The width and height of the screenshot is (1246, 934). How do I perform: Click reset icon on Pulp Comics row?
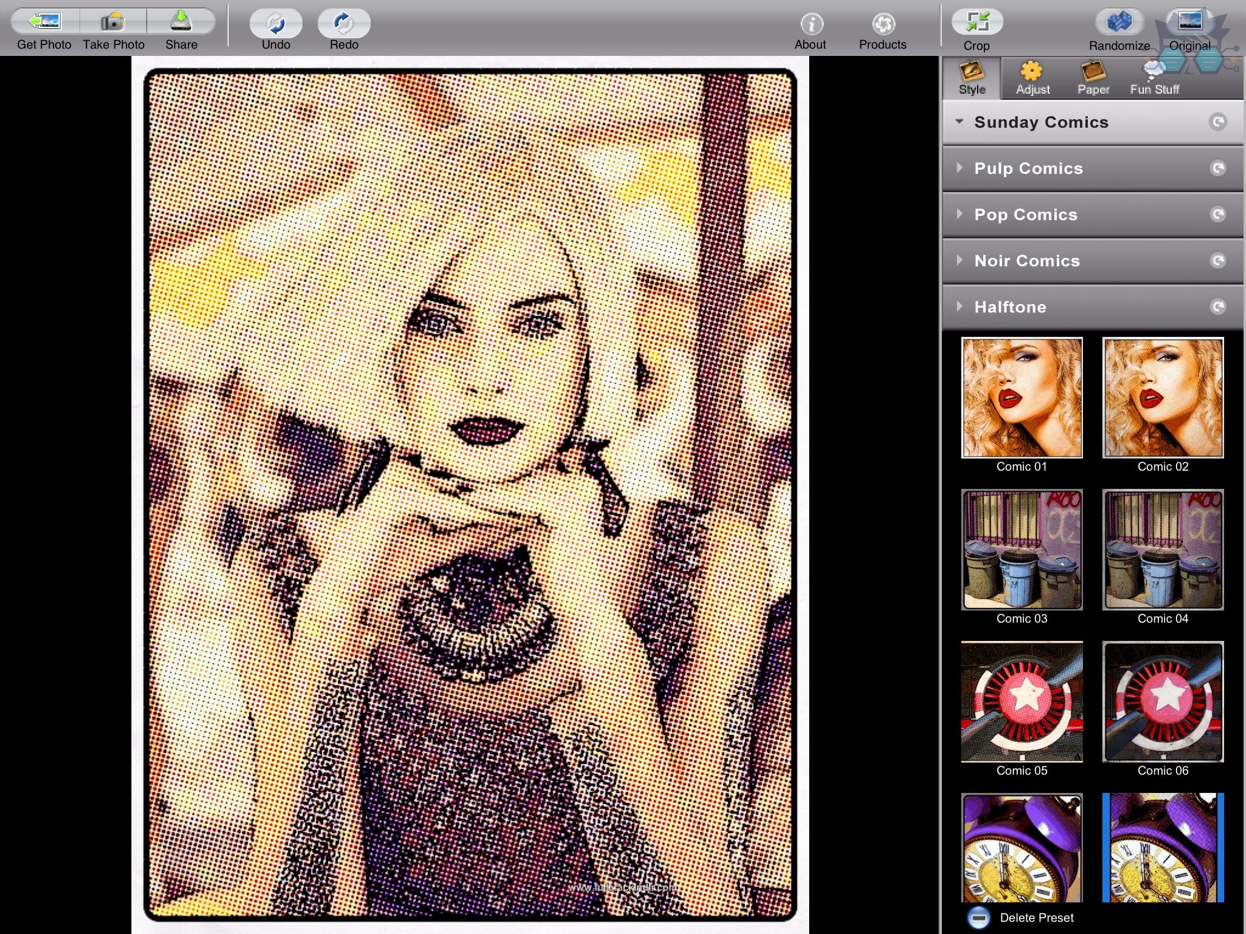(1217, 168)
